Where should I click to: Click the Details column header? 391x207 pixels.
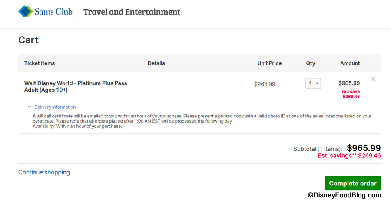pyautogui.click(x=156, y=63)
